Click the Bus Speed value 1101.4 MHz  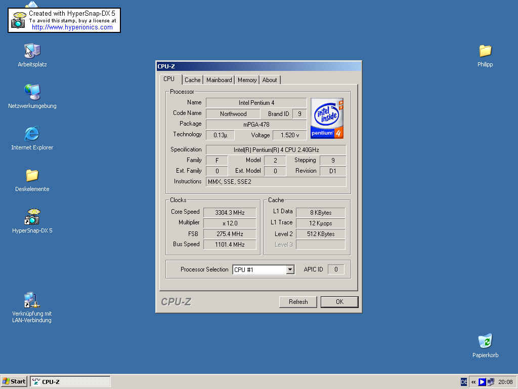tap(230, 245)
